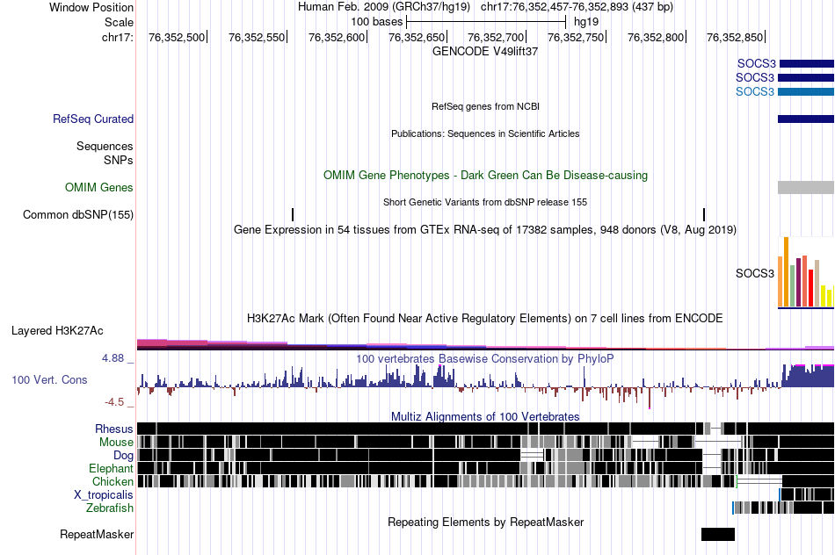
Task: Click the RepeatMasker track label
Action: click(x=97, y=534)
